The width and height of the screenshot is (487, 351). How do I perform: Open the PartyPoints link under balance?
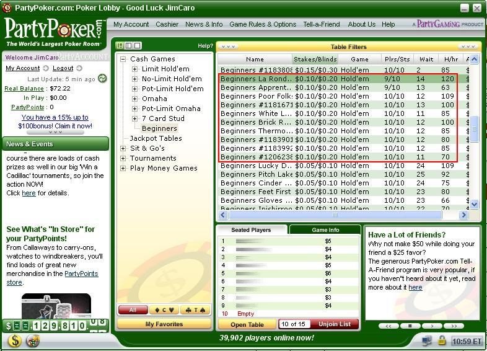pyautogui.click(x=28, y=107)
